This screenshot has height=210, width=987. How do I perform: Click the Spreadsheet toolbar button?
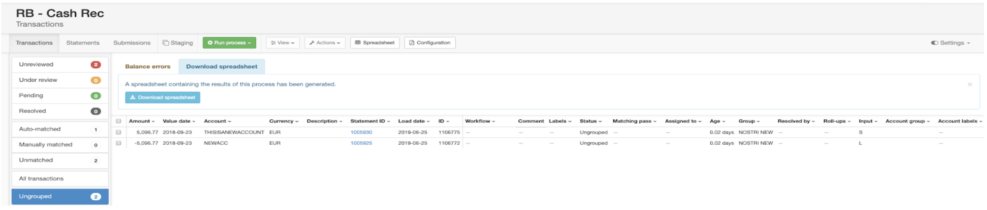[x=375, y=43]
